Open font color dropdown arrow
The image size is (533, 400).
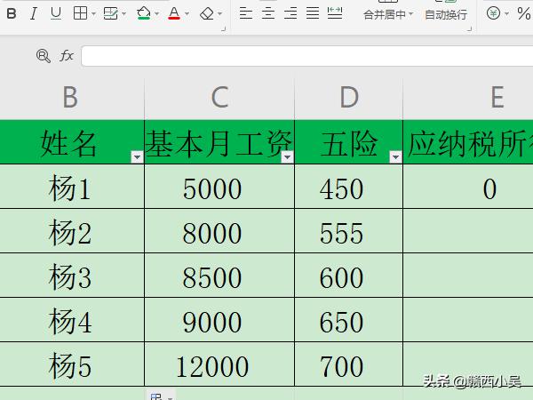click(187, 14)
